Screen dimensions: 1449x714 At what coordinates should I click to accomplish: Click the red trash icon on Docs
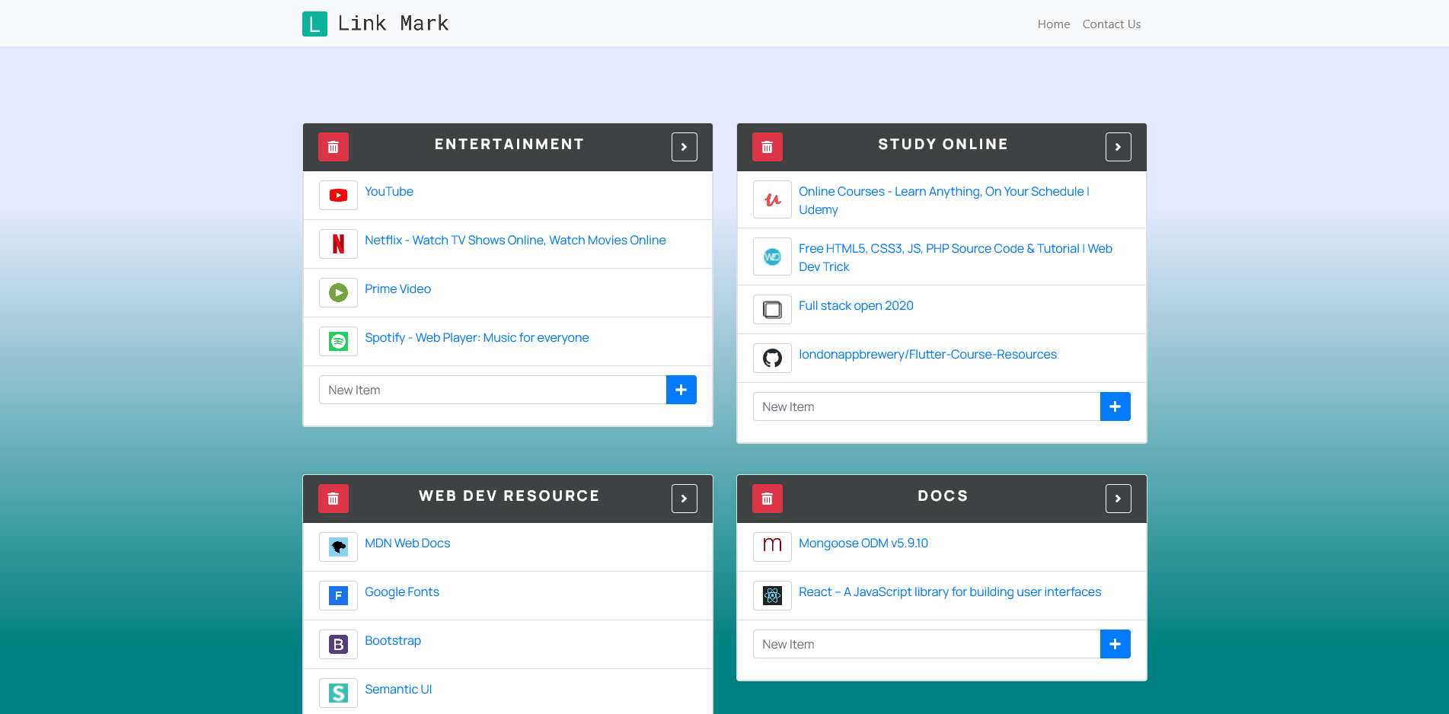tap(768, 499)
